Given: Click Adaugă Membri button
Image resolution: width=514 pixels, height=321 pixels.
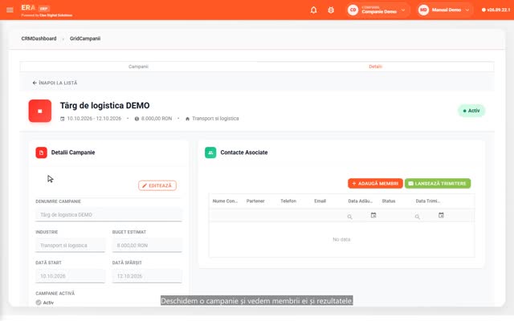Looking at the screenshot, I should tap(375, 184).
